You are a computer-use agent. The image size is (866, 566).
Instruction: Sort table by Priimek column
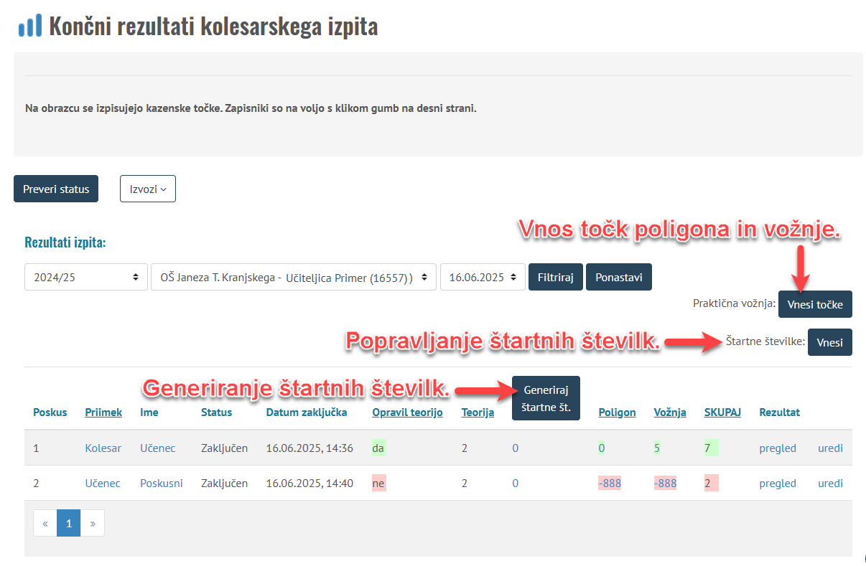(103, 412)
